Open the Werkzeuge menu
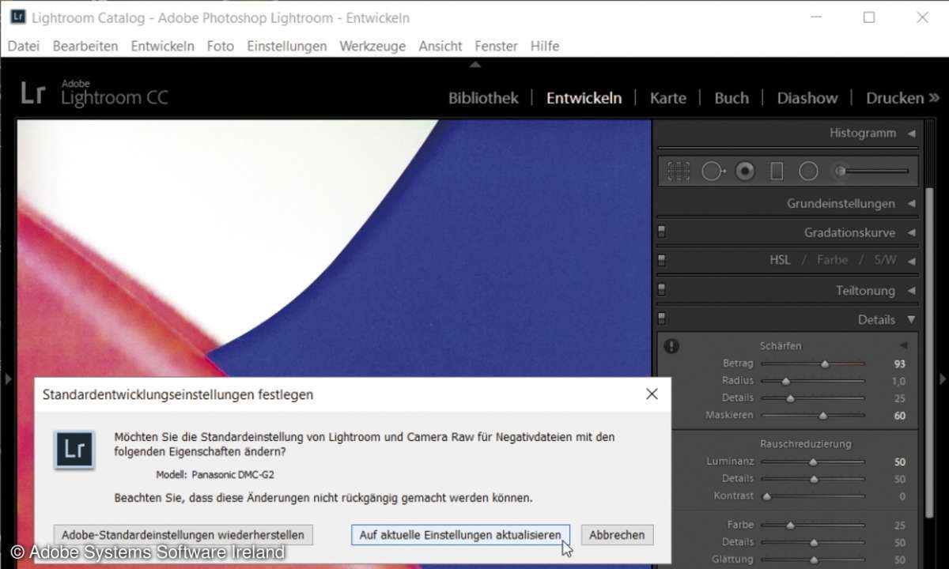This screenshot has height=569, width=949. pos(372,46)
